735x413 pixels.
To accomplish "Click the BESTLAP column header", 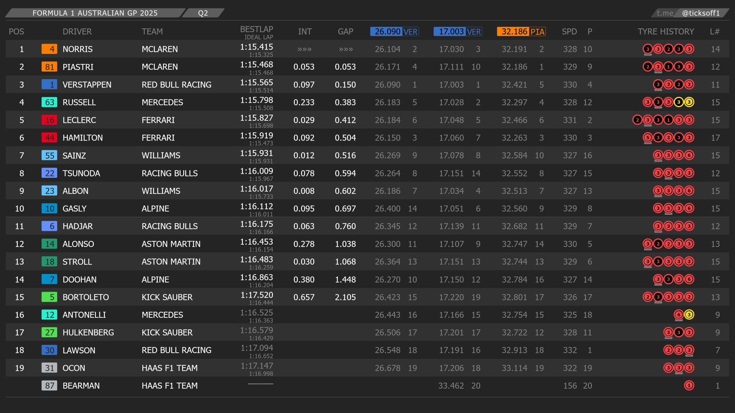I will (x=256, y=29).
